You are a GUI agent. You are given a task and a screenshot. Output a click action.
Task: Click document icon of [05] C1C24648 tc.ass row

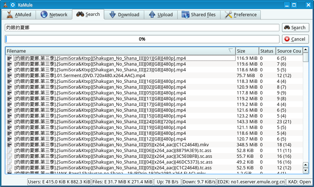pos(9,168)
